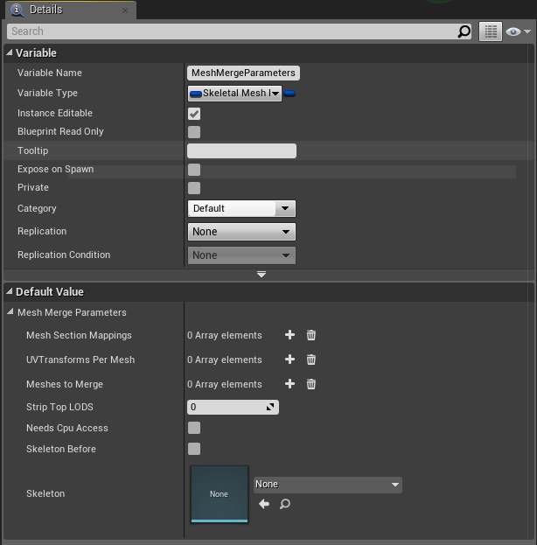Open the Category Default dropdown

[x=241, y=208]
